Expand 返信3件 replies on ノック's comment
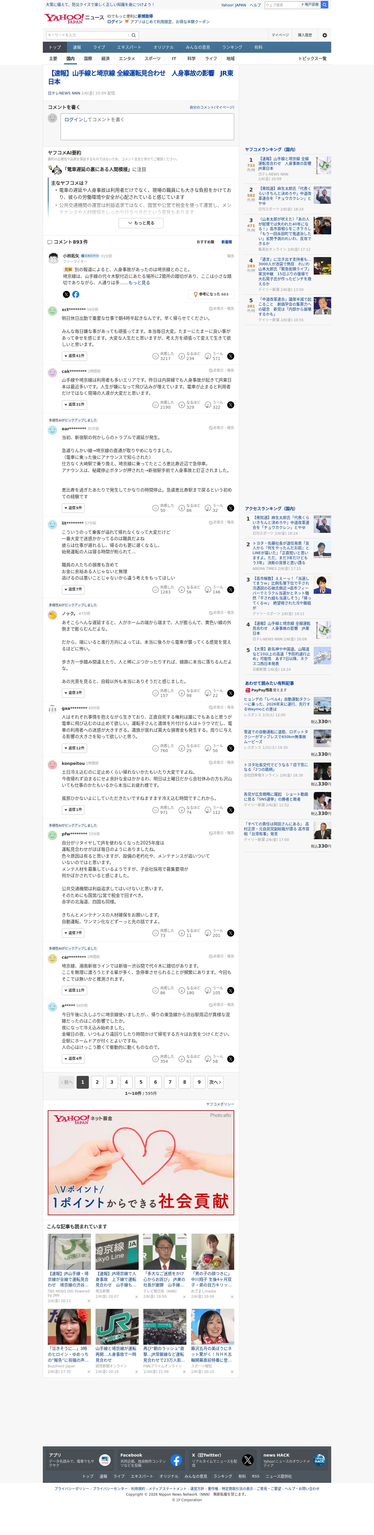 point(73,692)
